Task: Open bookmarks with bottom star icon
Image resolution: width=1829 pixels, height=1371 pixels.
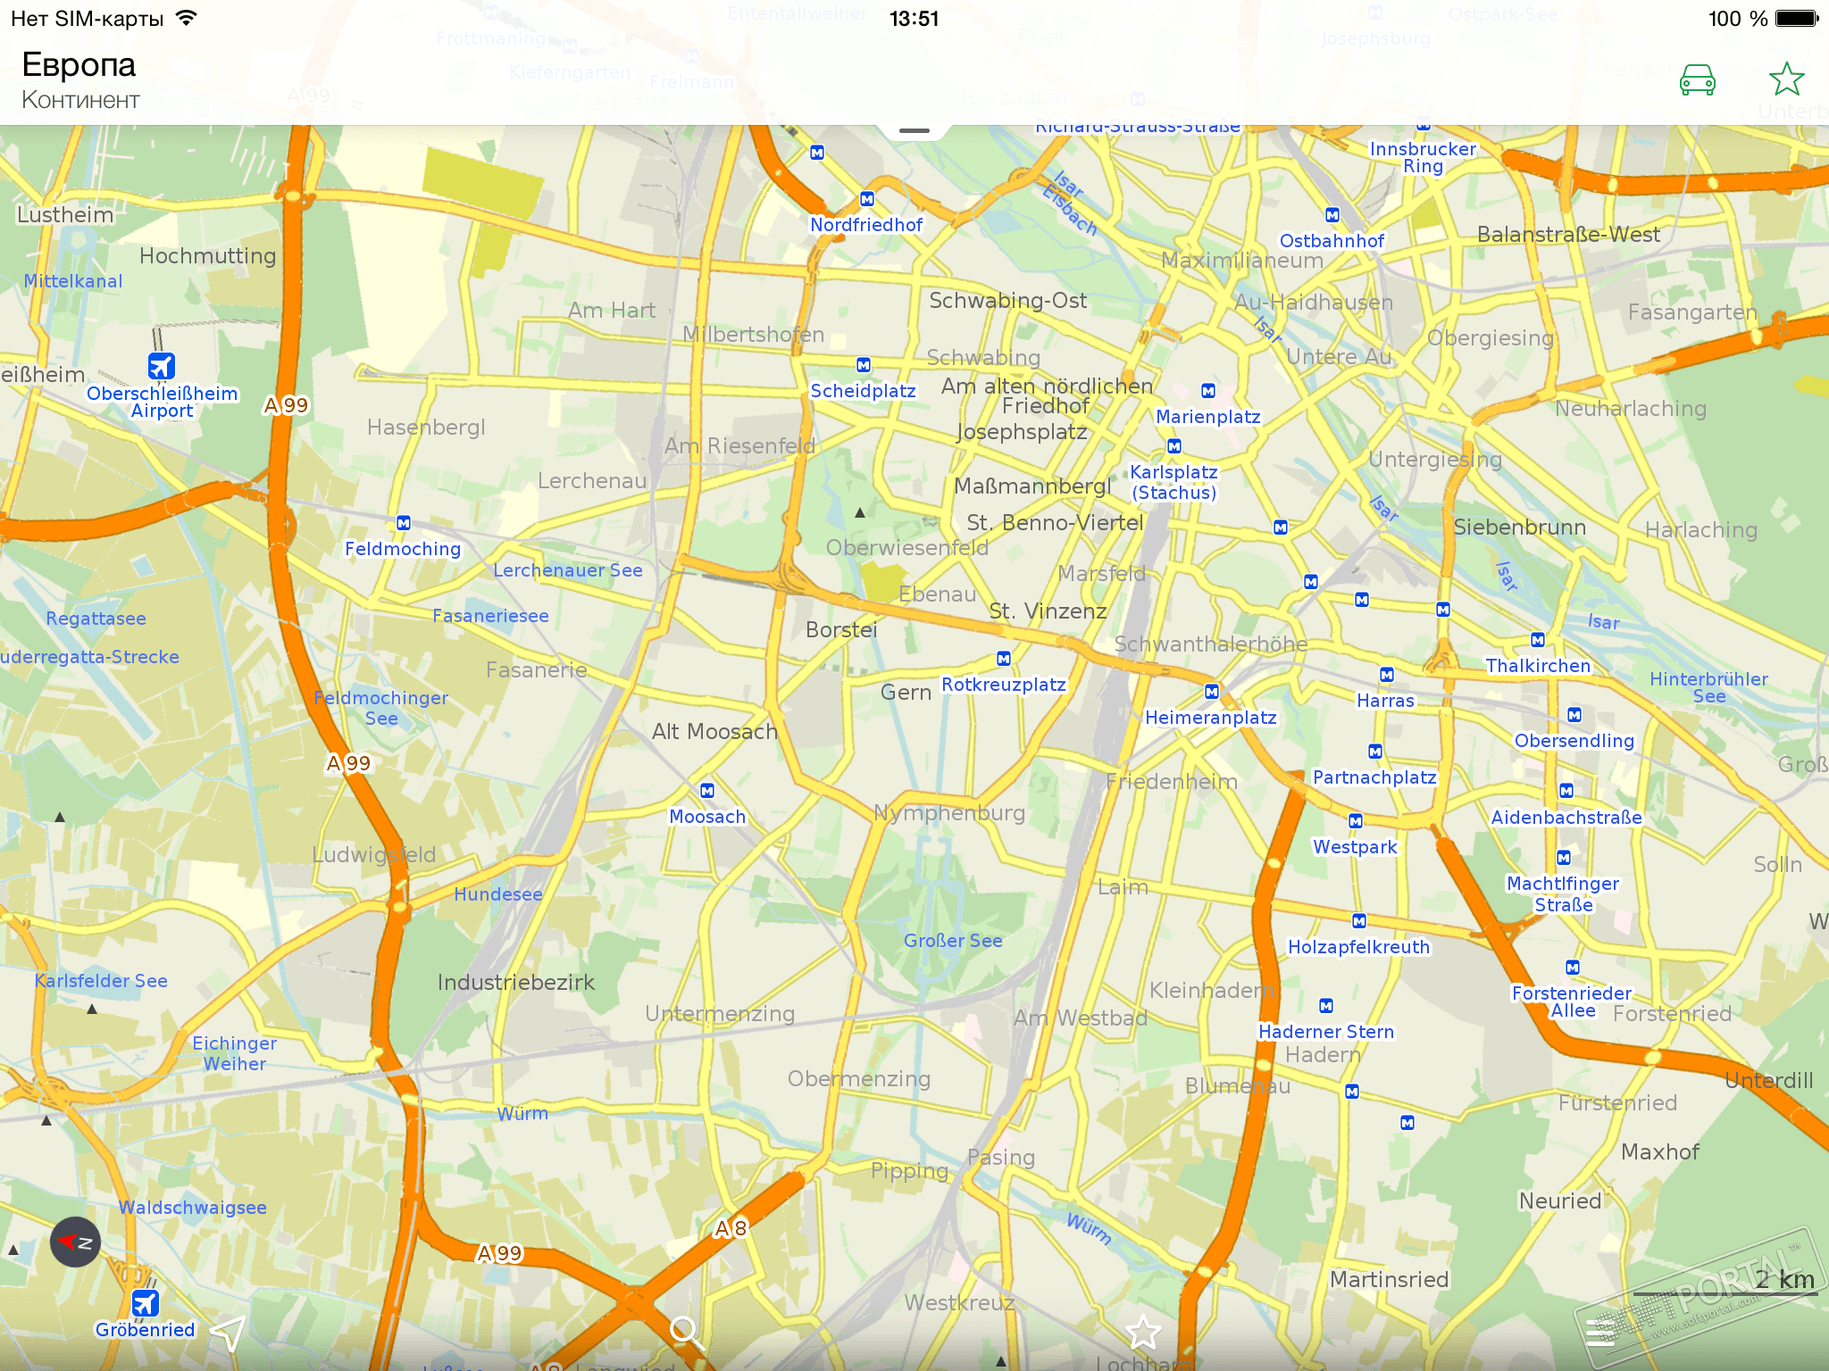Action: coord(1143,1334)
